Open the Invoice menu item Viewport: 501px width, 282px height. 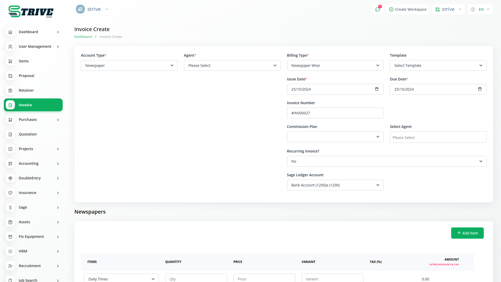coord(33,105)
